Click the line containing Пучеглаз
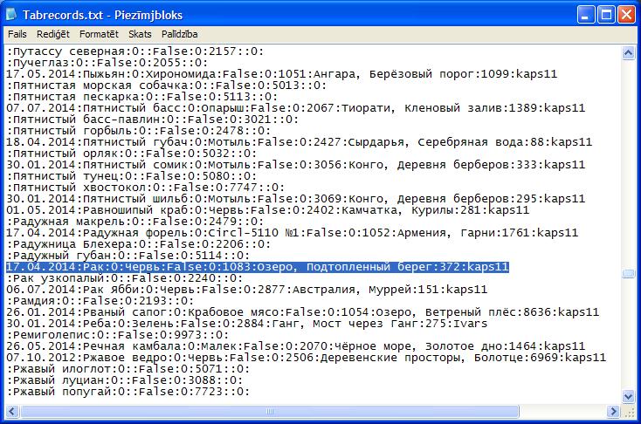The width and height of the screenshot is (641, 424). [x=107, y=63]
